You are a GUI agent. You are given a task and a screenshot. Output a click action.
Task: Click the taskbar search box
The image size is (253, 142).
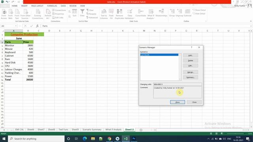click(36, 138)
